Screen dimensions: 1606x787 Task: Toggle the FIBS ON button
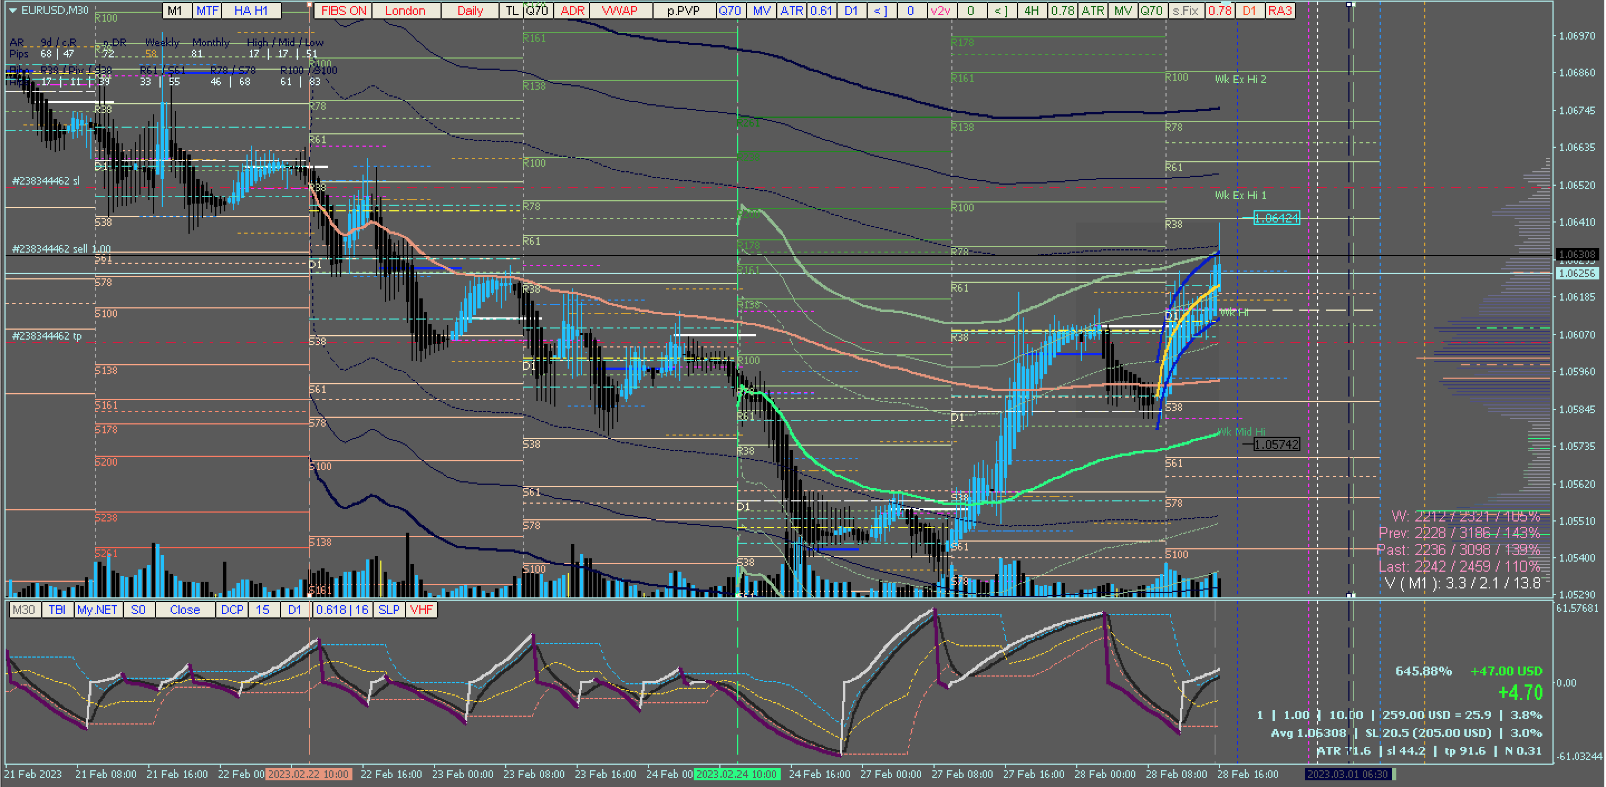(x=344, y=11)
